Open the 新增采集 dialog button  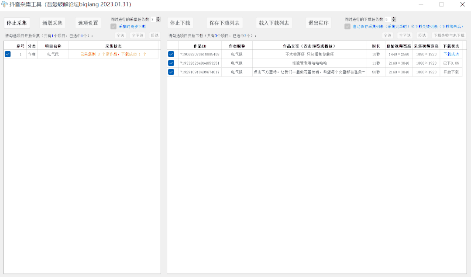[52, 23]
